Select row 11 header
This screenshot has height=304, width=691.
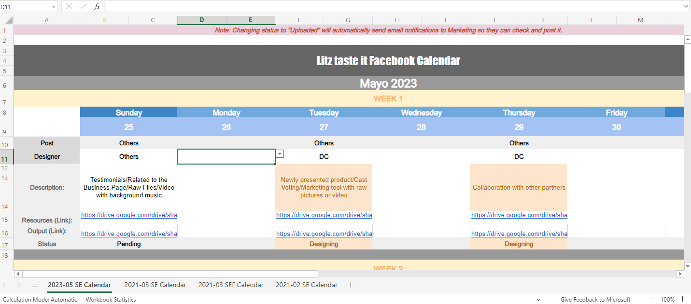pyautogui.click(x=7, y=157)
